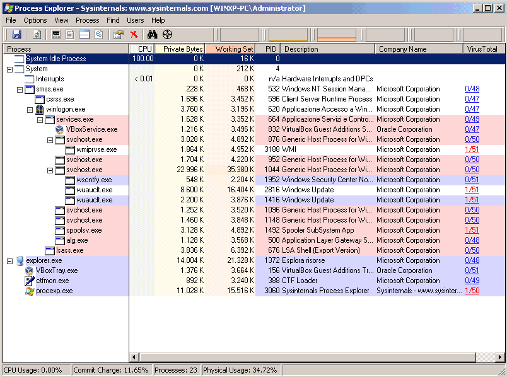This screenshot has width=507, height=377.
Task: Click the Save toolbar icon
Action: (16, 34)
